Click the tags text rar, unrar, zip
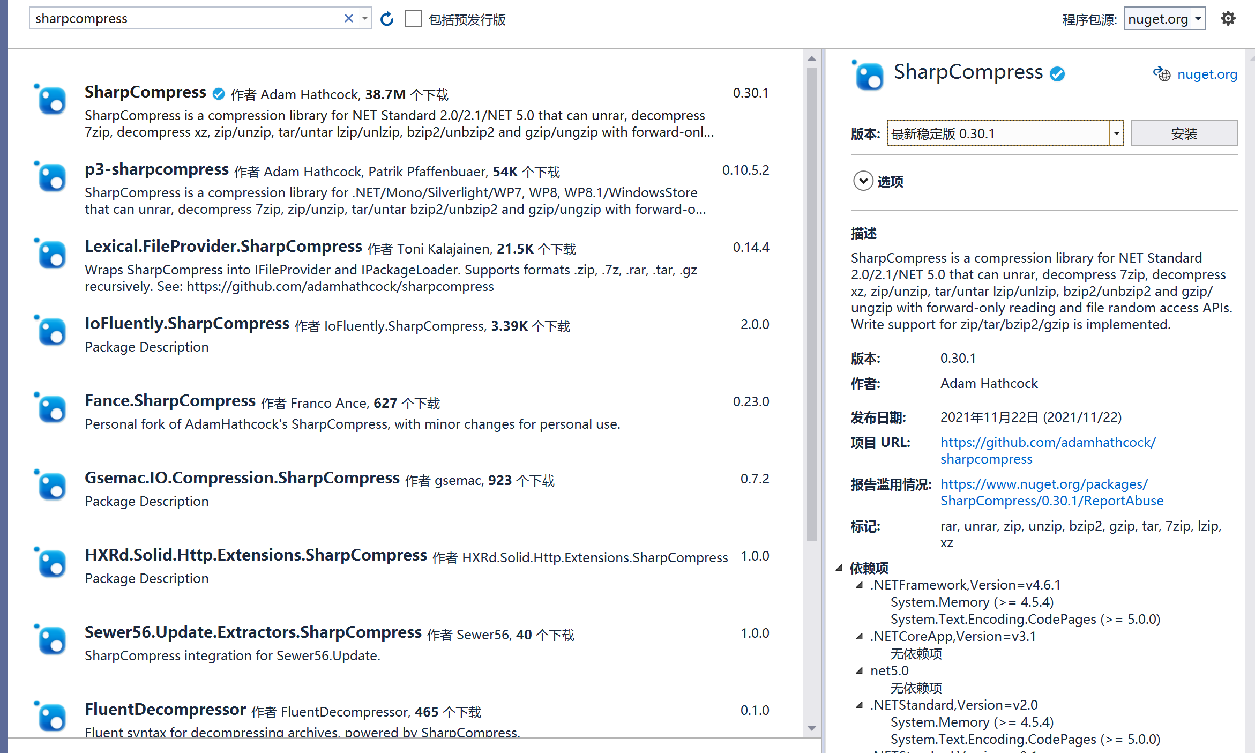 point(1080,534)
